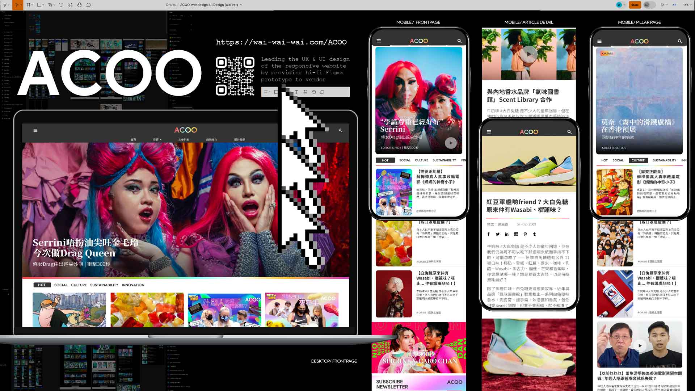This screenshot has width=695, height=391.
Task: Select the Frame tool
Action: tap(28, 5)
